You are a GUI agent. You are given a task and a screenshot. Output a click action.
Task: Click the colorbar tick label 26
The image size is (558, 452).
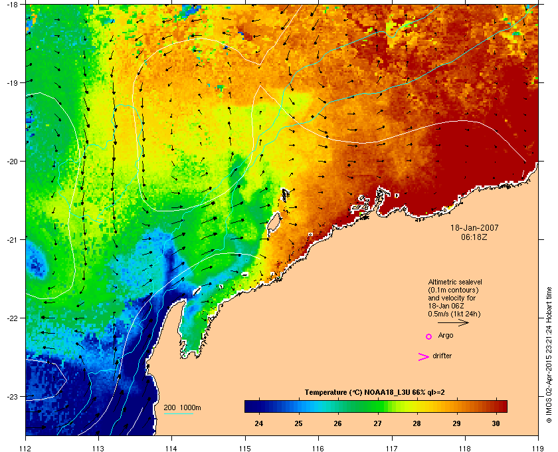(337, 423)
